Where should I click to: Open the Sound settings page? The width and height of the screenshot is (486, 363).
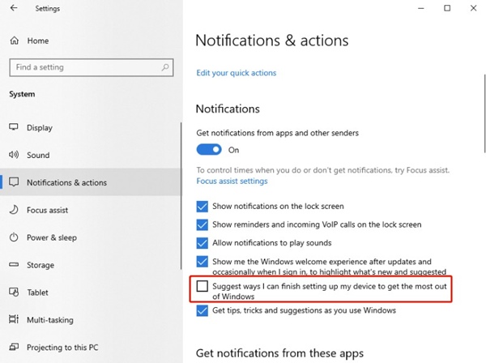(x=91, y=155)
